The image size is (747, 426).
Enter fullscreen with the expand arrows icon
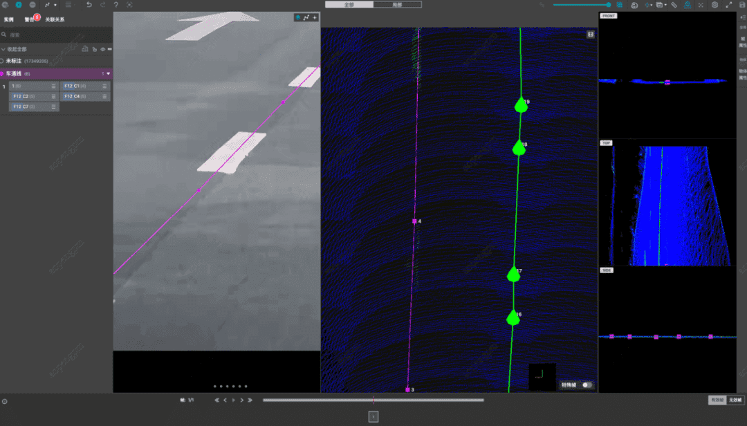(x=728, y=5)
